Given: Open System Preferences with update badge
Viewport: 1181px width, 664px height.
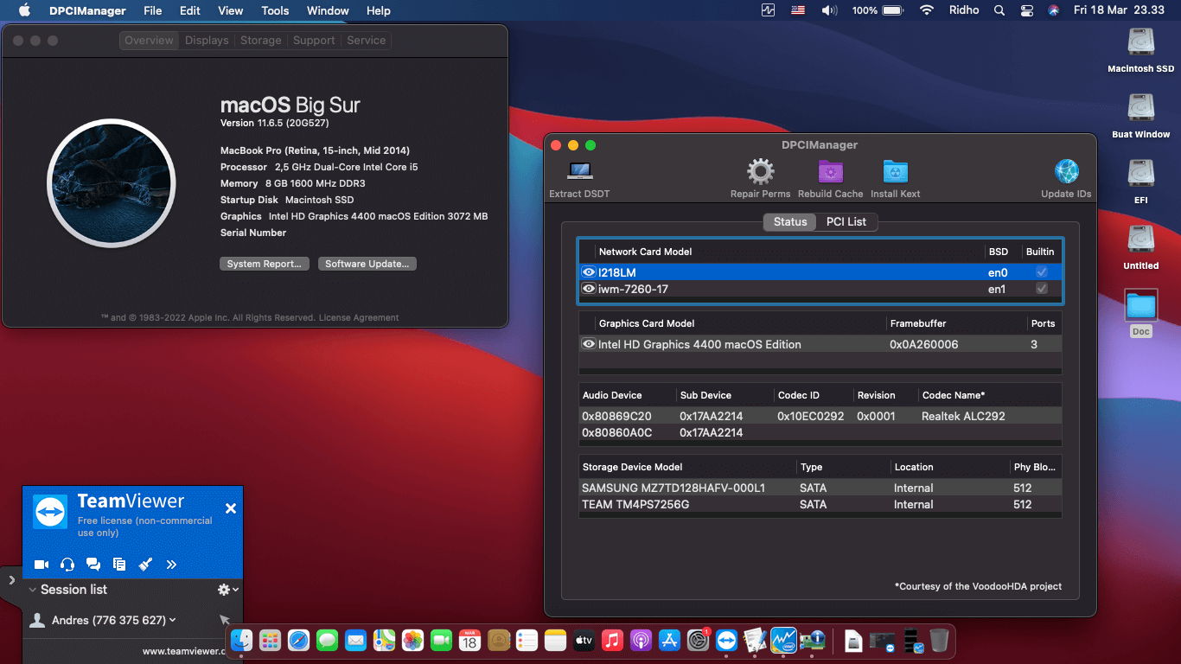Looking at the screenshot, I should (699, 641).
